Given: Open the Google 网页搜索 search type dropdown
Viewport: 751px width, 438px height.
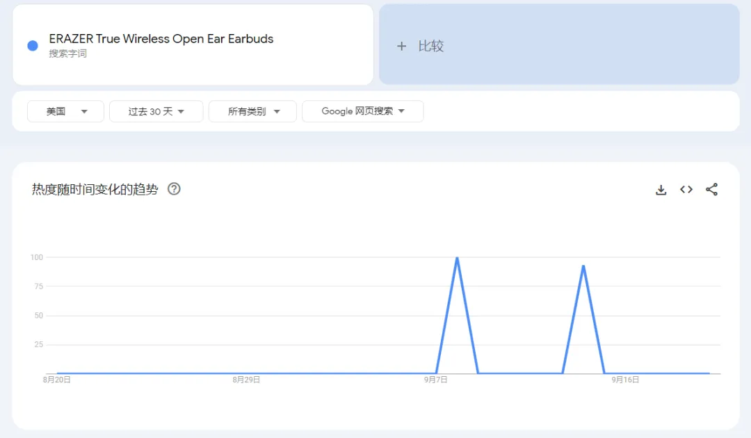Looking at the screenshot, I should tap(362, 111).
